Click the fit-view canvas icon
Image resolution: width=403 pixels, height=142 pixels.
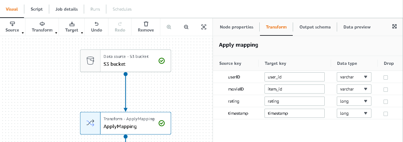click(204, 27)
